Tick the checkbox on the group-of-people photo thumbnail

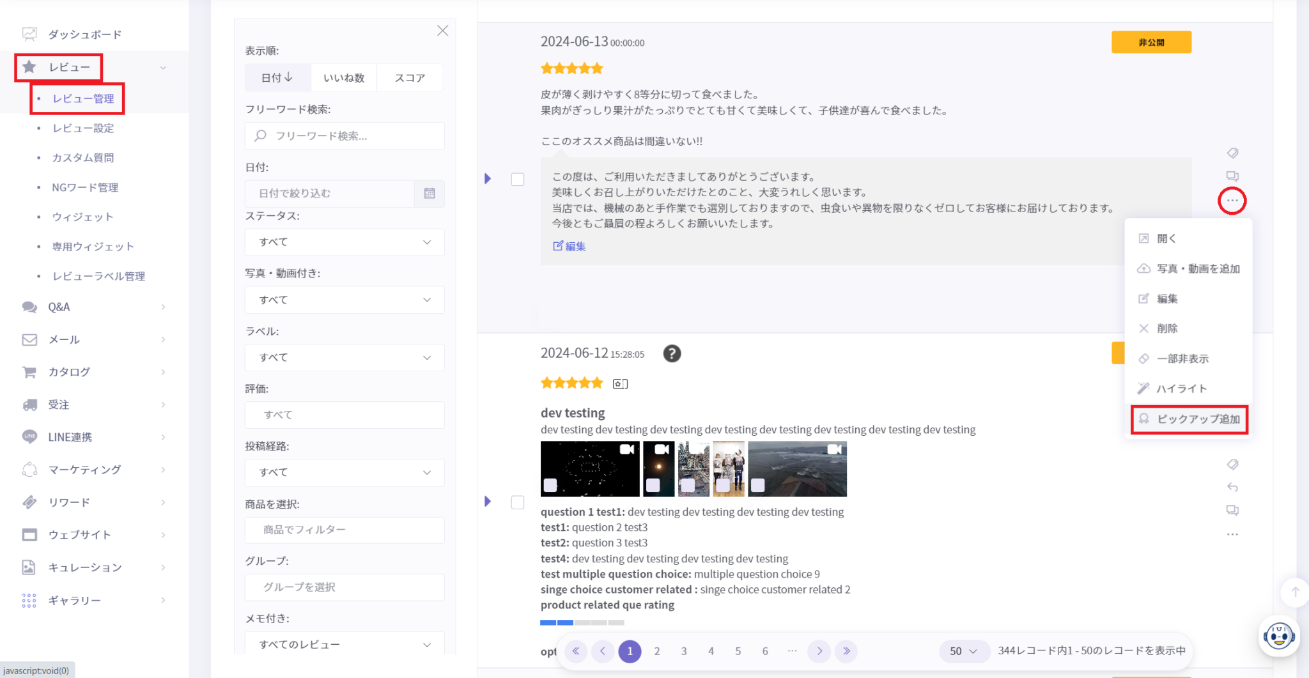click(723, 485)
